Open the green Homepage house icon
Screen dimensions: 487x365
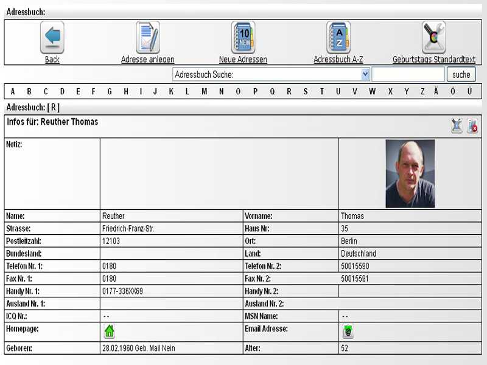click(x=109, y=332)
